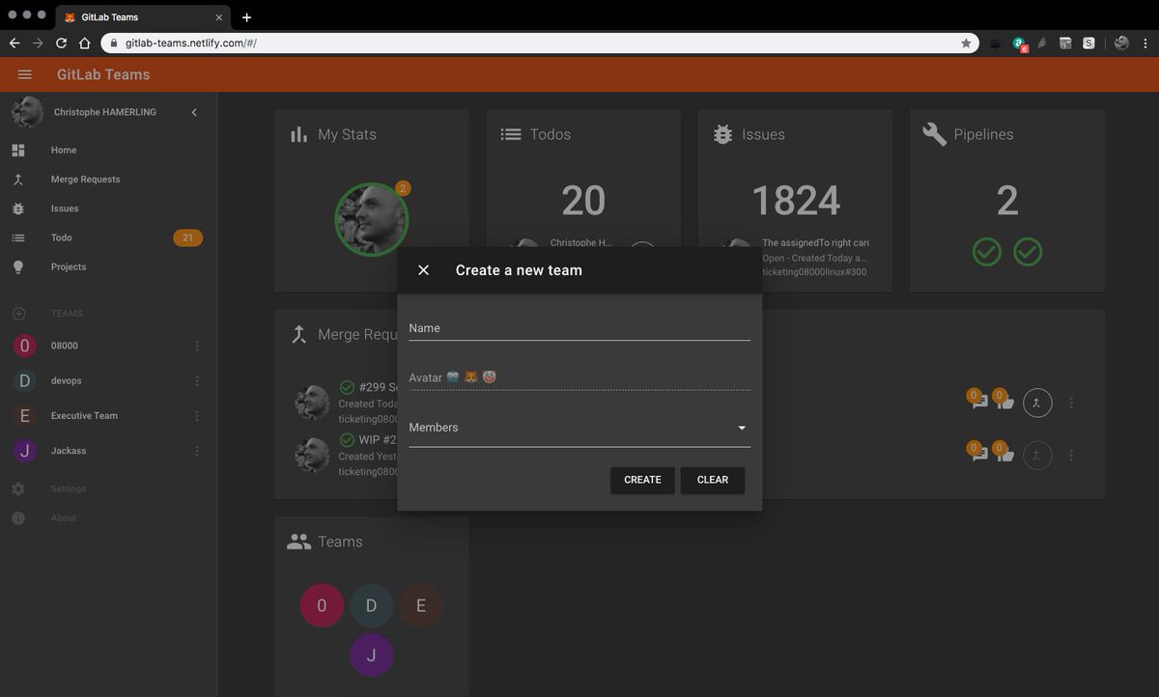The width and height of the screenshot is (1159, 697).
Task: Click the bookmark star in the address bar
Action: pos(966,42)
